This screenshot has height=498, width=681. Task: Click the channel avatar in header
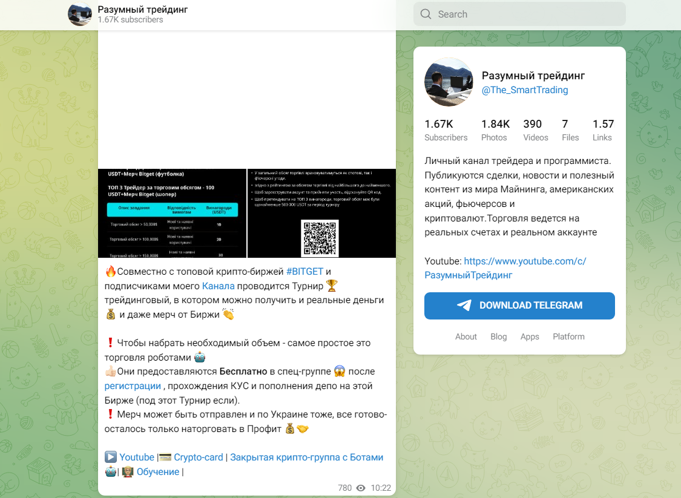[80, 14]
